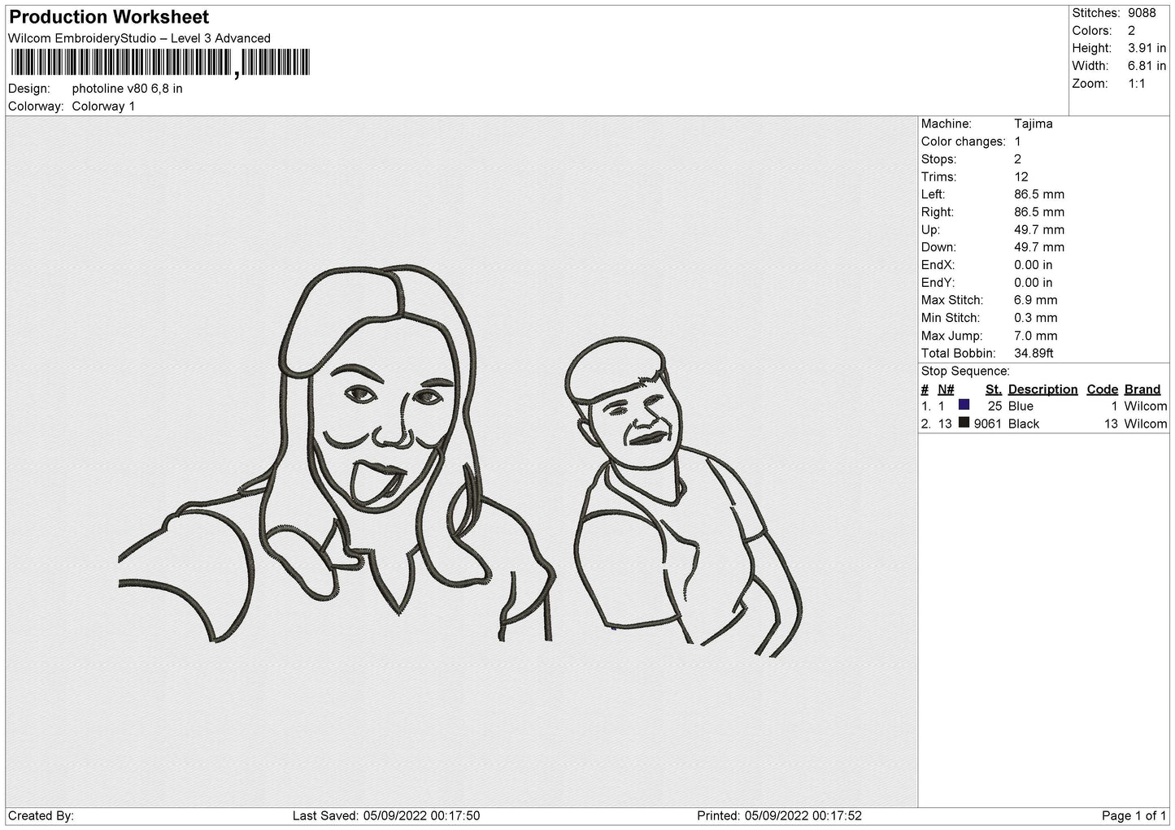Click the Description column header
1175x830 pixels.
pyautogui.click(x=1042, y=389)
